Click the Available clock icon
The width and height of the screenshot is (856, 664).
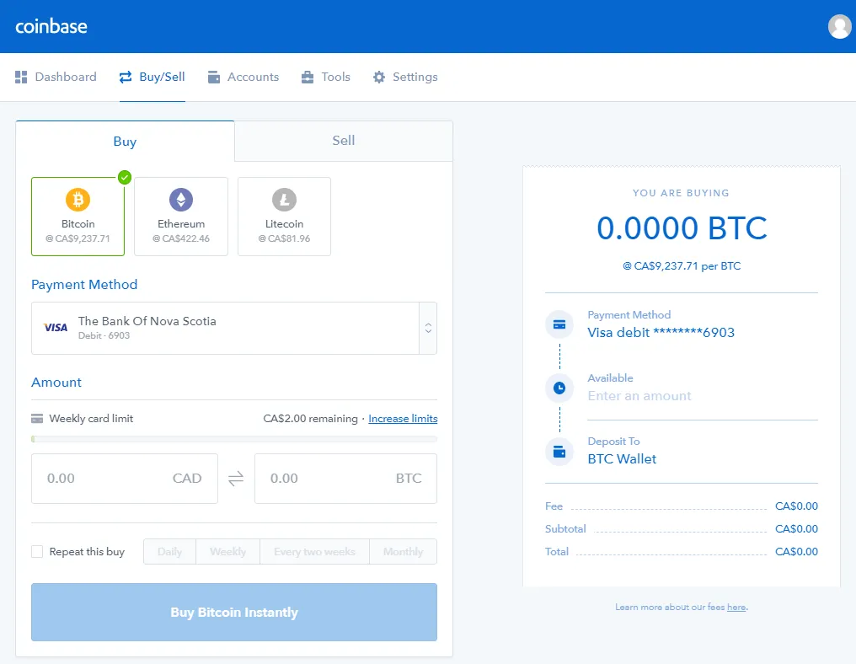559,388
